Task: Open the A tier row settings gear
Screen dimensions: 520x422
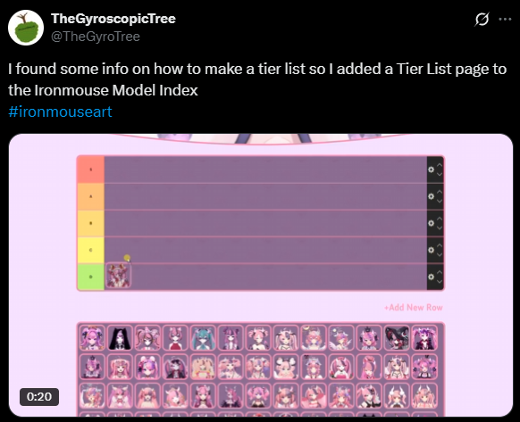Action: click(x=431, y=196)
